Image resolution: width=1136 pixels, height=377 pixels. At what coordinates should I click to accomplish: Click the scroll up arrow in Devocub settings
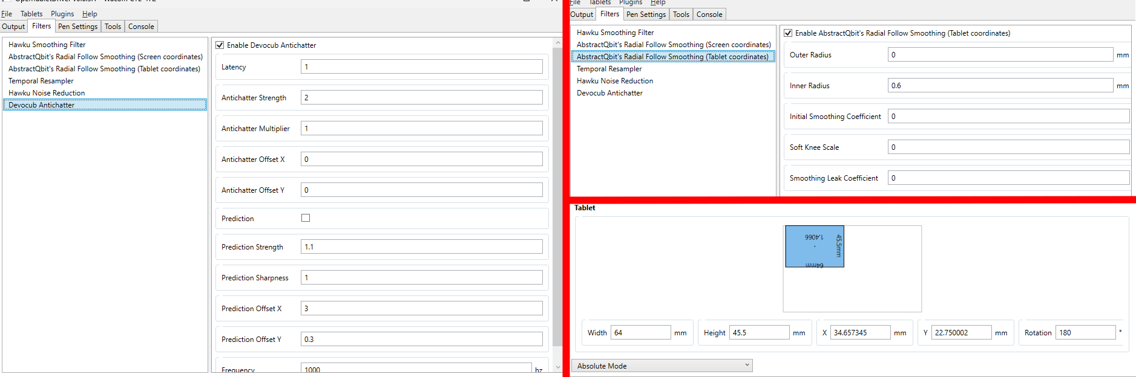557,43
